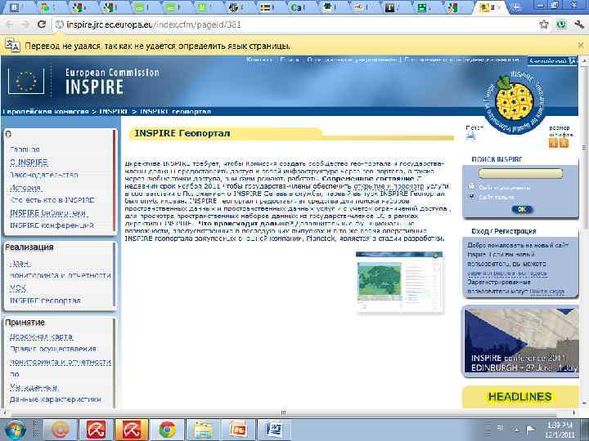The image size is (589, 441).
Task: Increase font size with right orange A icon
Action: click(x=564, y=142)
